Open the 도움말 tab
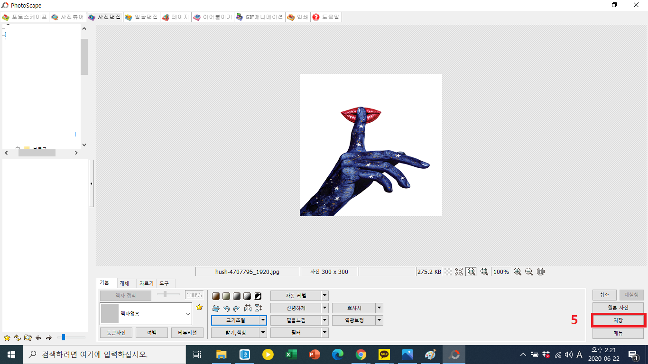 326,17
